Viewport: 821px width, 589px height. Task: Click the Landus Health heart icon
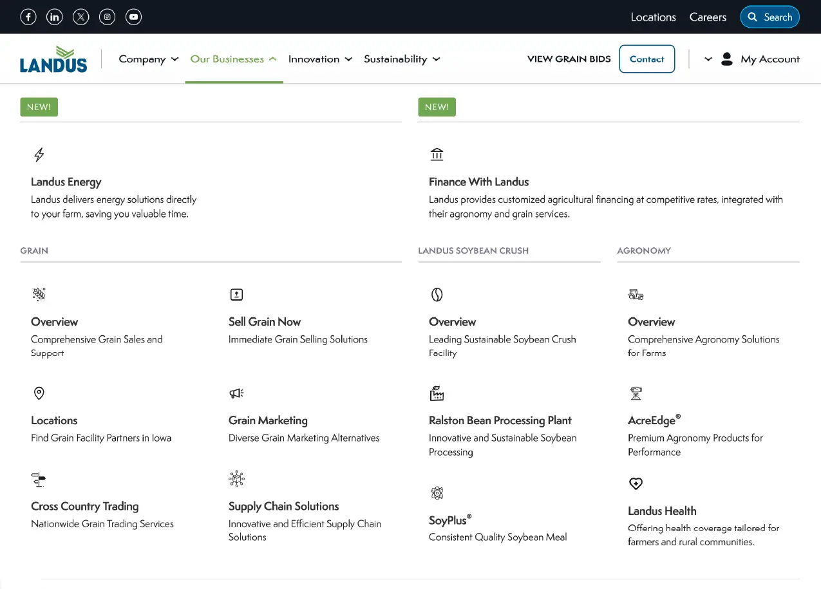click(x=636, y=483)
